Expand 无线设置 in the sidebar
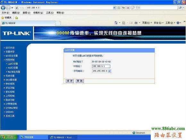This screenshot has height=140, width=186. [10, 76]
